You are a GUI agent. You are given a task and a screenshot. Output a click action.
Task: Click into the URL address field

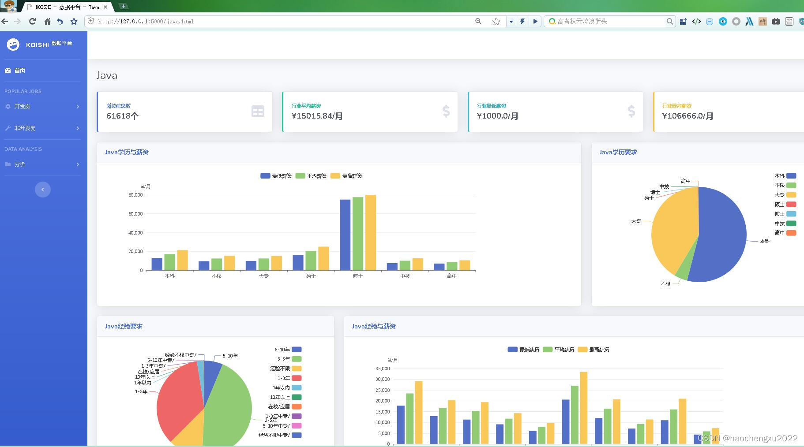tap(282, 21)
